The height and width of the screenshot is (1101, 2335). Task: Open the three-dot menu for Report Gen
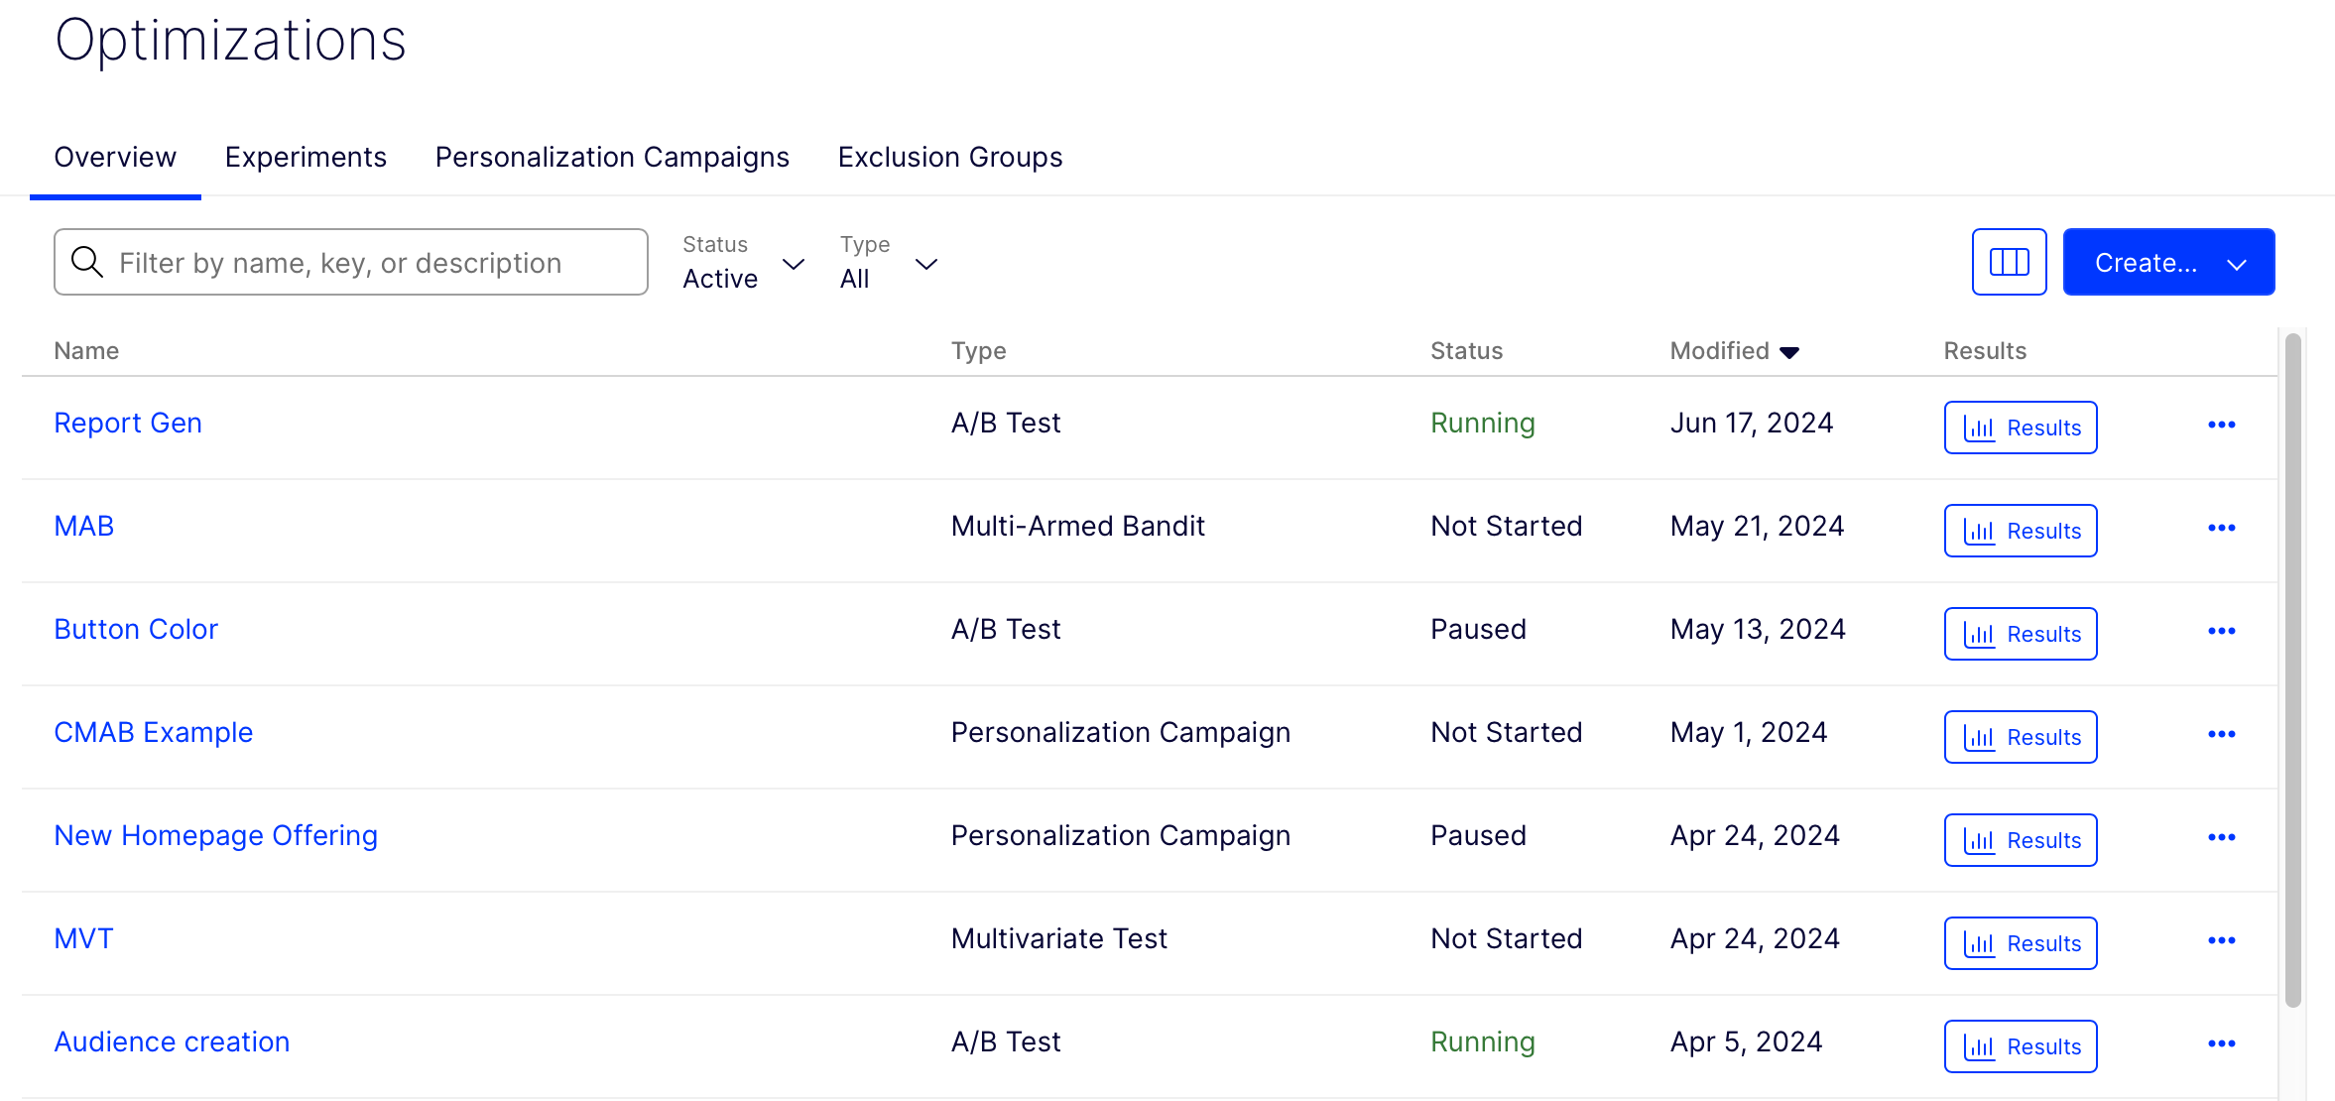click(x=2221, y=426)
